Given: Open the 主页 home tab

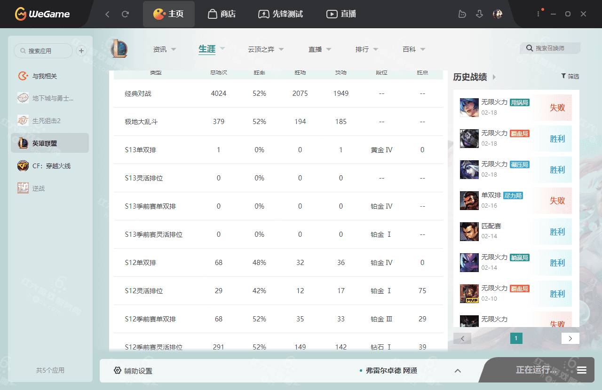Looking at the screenshot, I should 168,14.
